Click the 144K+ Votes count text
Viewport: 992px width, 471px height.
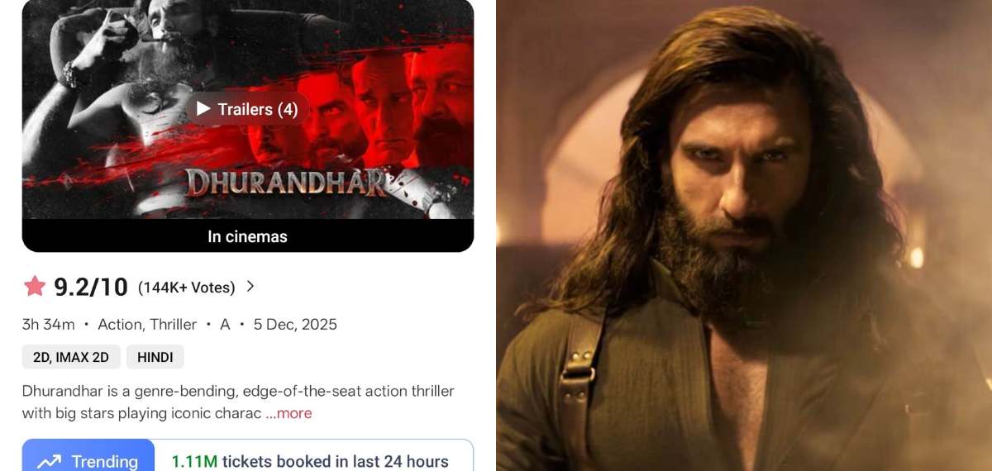click(187, 288)
